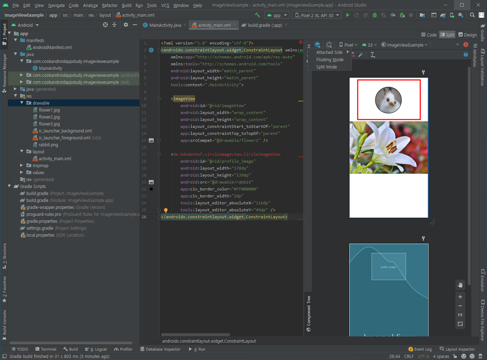Click the rabbit circle image in preview
The width and height of the screenshot is (487, 360).
click(388, 100)
